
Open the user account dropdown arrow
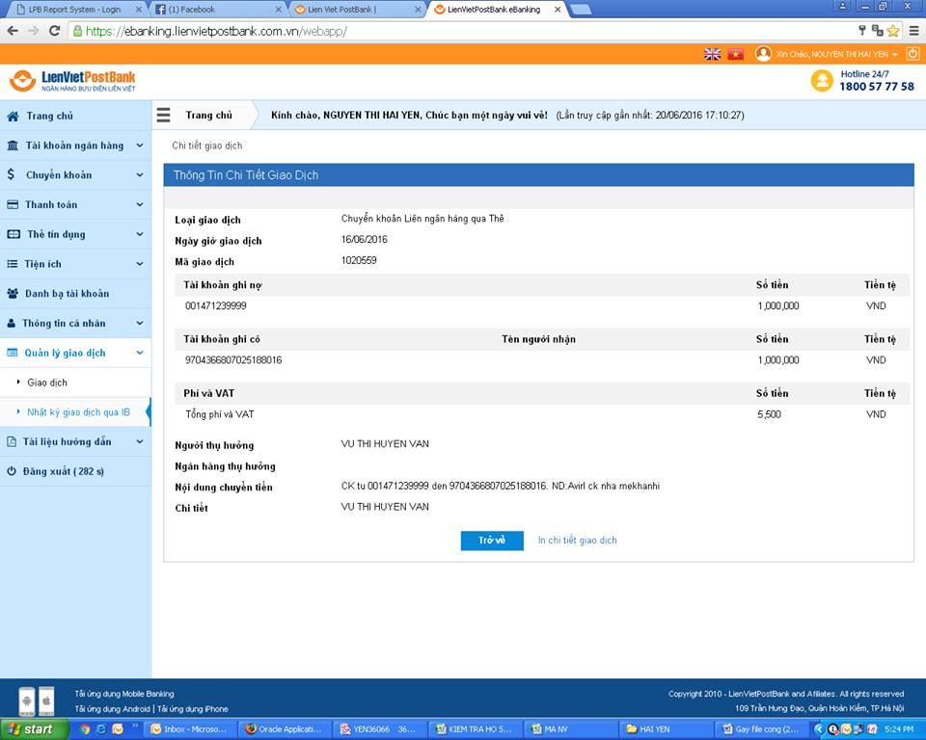[x=895, y=55]
